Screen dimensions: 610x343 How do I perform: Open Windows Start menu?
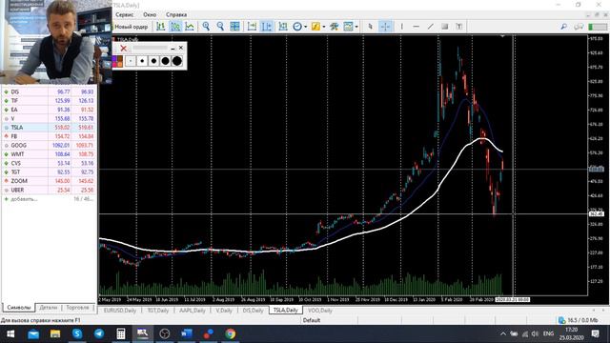10,333
